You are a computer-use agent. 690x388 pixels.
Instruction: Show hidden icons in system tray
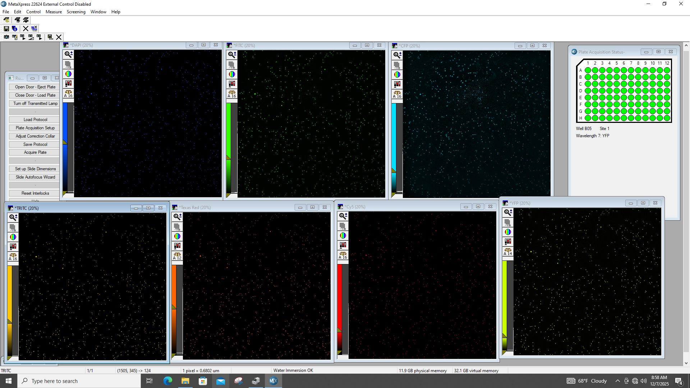point(617,381)
